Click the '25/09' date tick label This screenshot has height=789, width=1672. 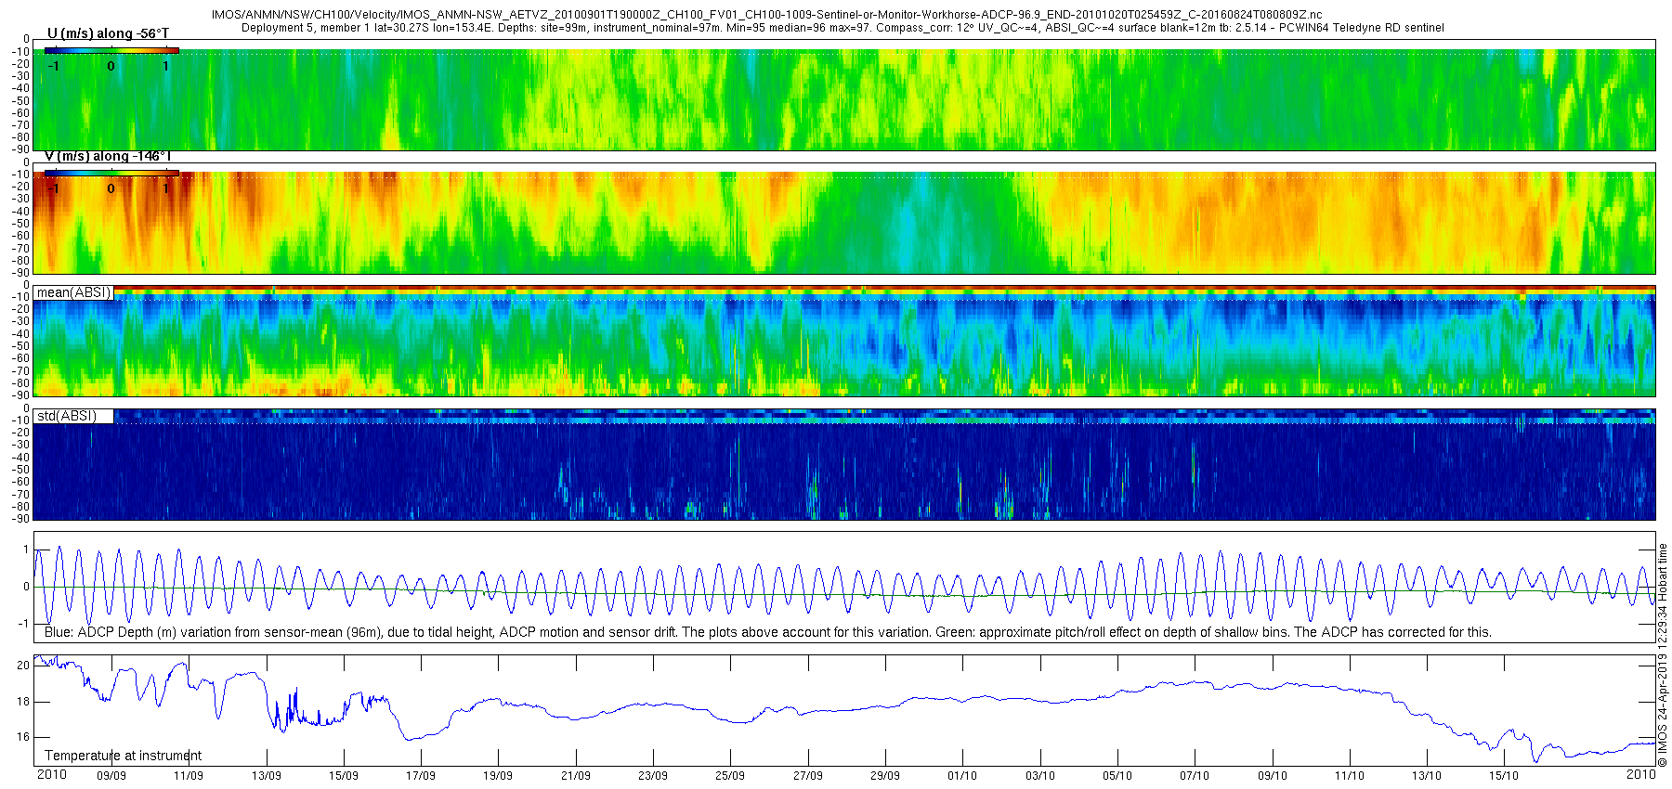click(730, 775)
